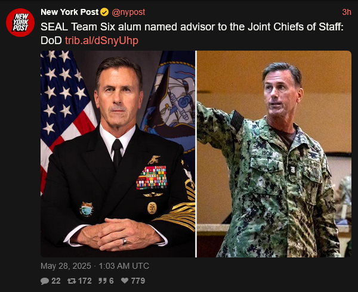The image size is (358, 292).
Task: Click the SEAL Team Six headline text
Action: tap(192, 33)
